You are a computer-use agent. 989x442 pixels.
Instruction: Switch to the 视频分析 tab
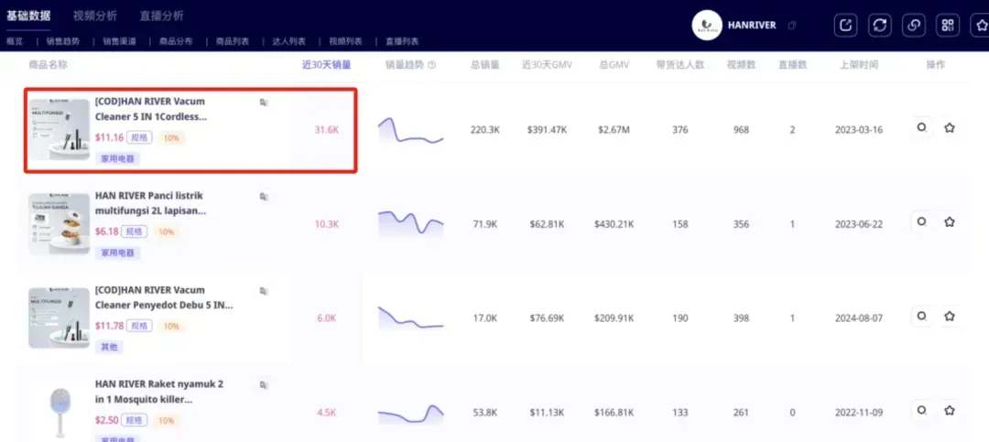click(x=94, y=16)
